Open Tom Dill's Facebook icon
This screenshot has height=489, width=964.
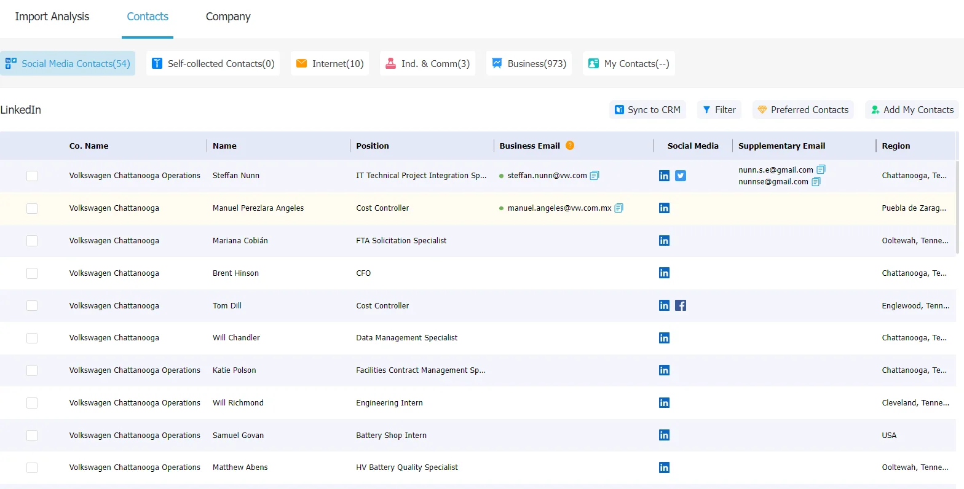tap(681, 305)
